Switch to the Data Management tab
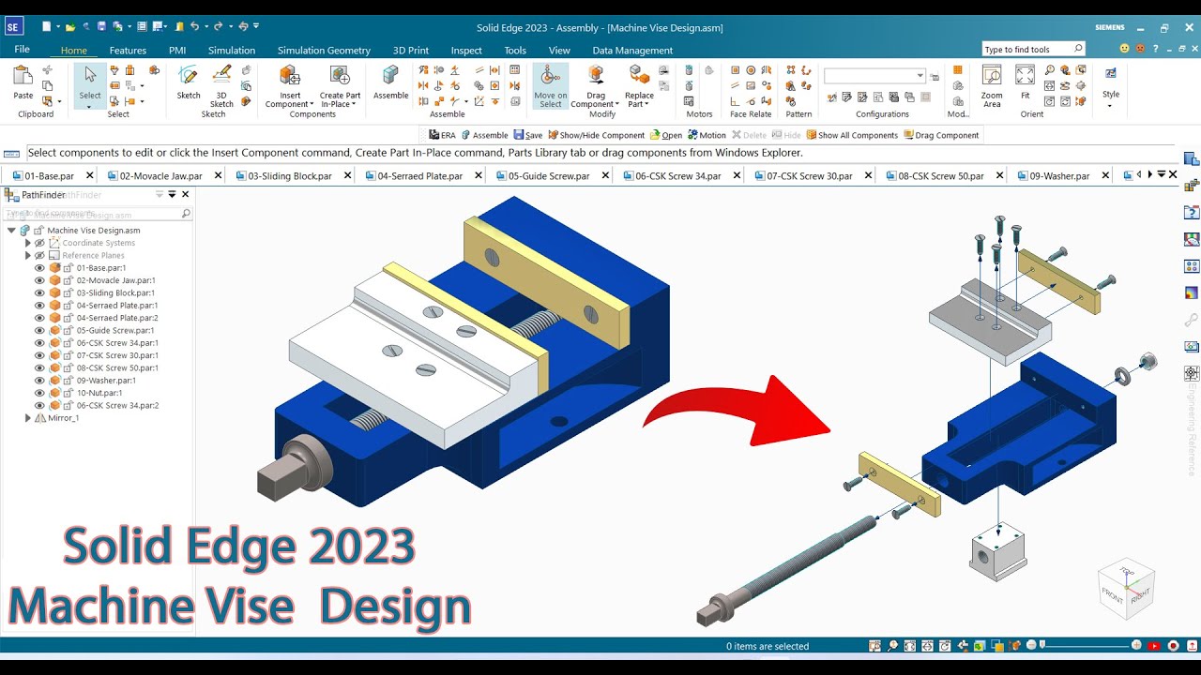1201x675 pixels. coord(632,51)
